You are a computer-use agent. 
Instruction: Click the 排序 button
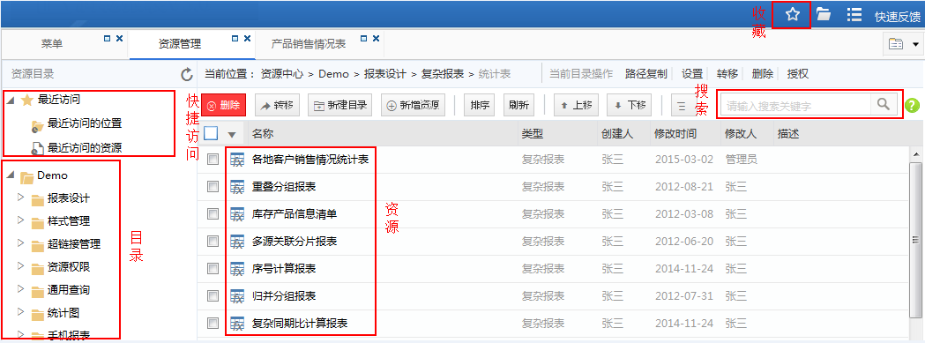click(480, 105)
